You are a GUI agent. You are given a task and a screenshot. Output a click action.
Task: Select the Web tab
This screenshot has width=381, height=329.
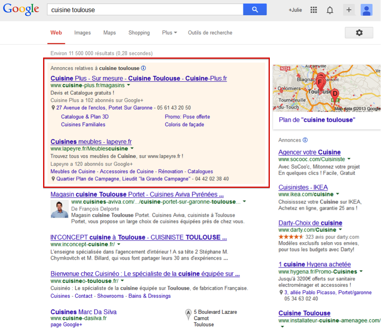[x=56, y=33]
